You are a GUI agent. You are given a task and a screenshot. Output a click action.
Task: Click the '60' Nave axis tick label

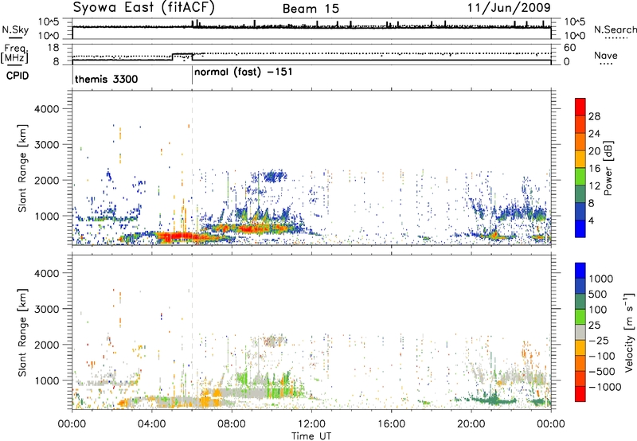[569, 48]
